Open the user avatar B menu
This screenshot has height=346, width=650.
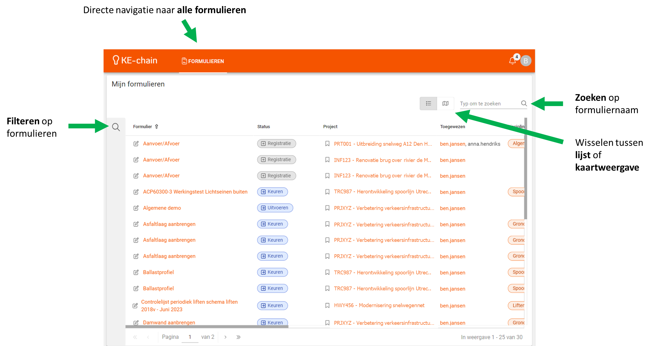click(x=526, y=61)
